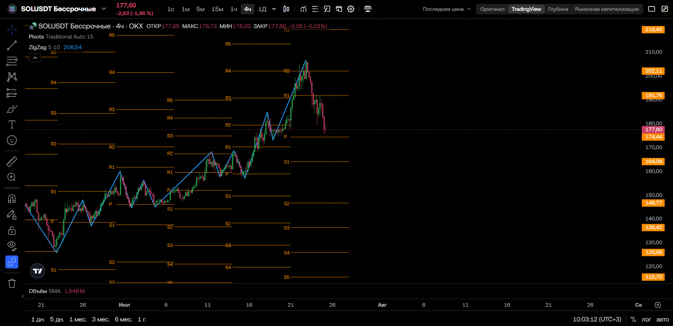Open the more timeframes dropdown arrow
The width and height of the screenshot is (673, 326).
(x=274, y=9)
